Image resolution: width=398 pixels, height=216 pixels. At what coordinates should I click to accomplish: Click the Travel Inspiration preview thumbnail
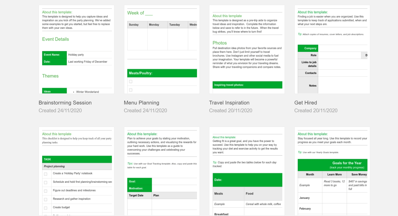pos(247,49)
